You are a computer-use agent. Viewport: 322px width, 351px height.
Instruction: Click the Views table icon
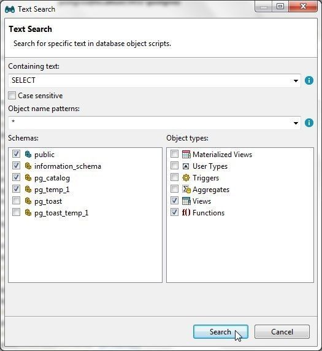(x=186, y=201)
